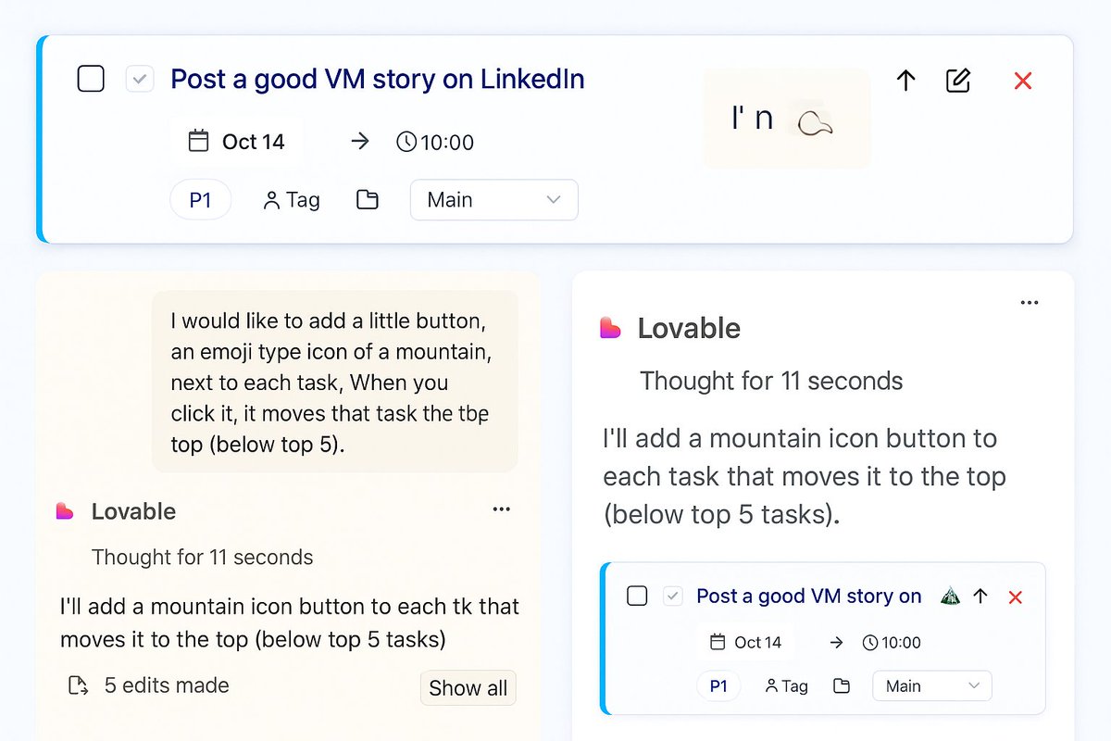Delete top task with red X
1111x741 pixels.
(x=1023, y=81)
